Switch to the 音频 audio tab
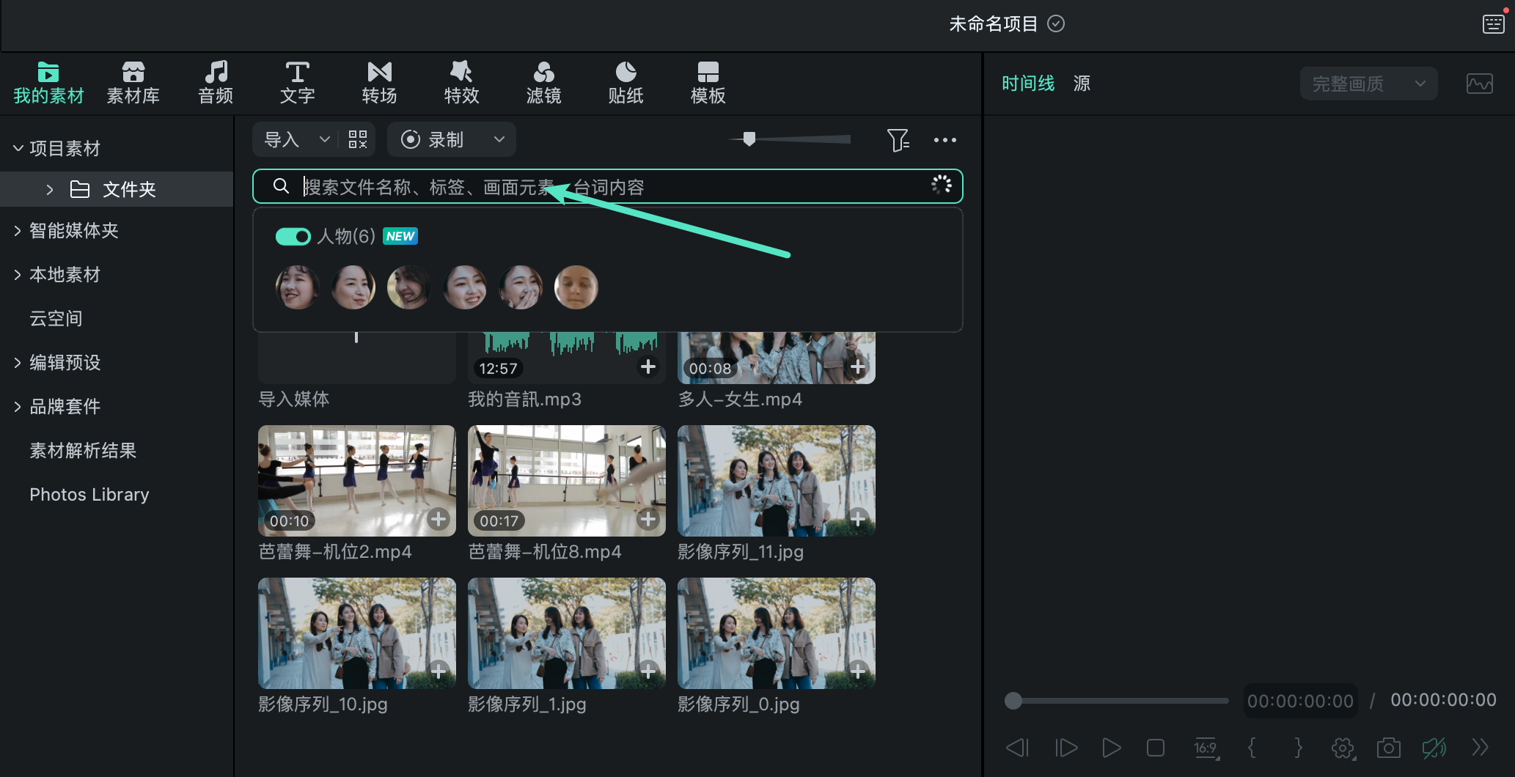 [x=216, y=82]
